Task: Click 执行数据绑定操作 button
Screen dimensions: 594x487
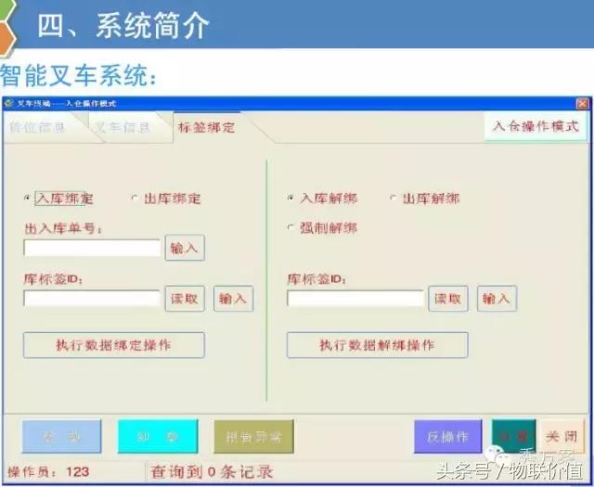Action: [113, 344]
